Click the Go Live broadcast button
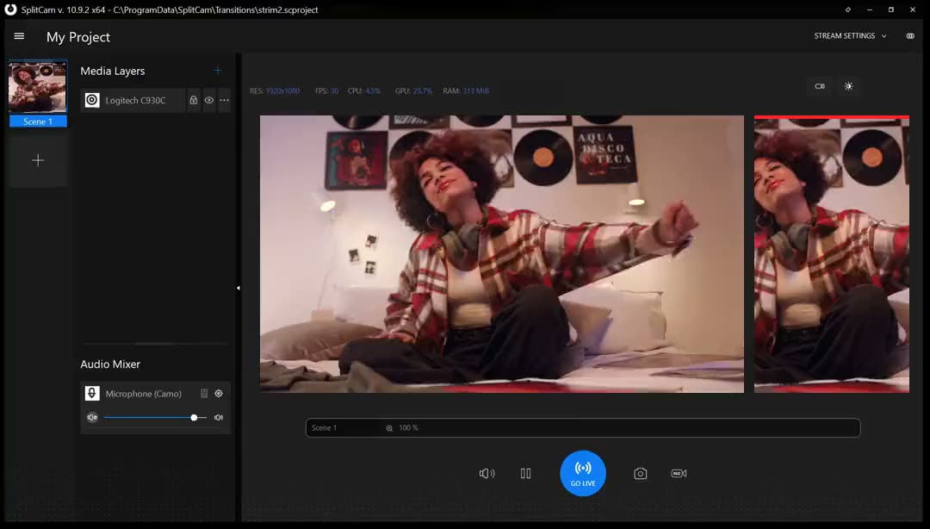Viewport: 930px width, 529px height. coord(583,474)
